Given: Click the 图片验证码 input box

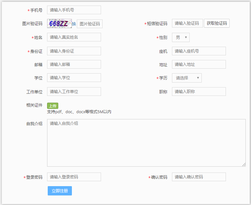Looking at the screenshot, I should pyautogui.click(x=90, y=24).
